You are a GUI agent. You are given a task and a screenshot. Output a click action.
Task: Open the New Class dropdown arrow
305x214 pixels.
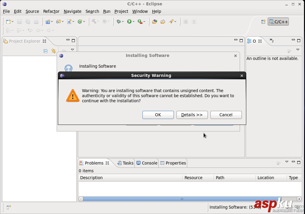tap(84, 21)
